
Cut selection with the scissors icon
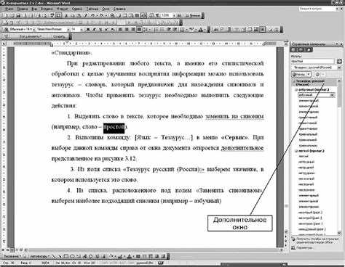[x=66, y=15]
